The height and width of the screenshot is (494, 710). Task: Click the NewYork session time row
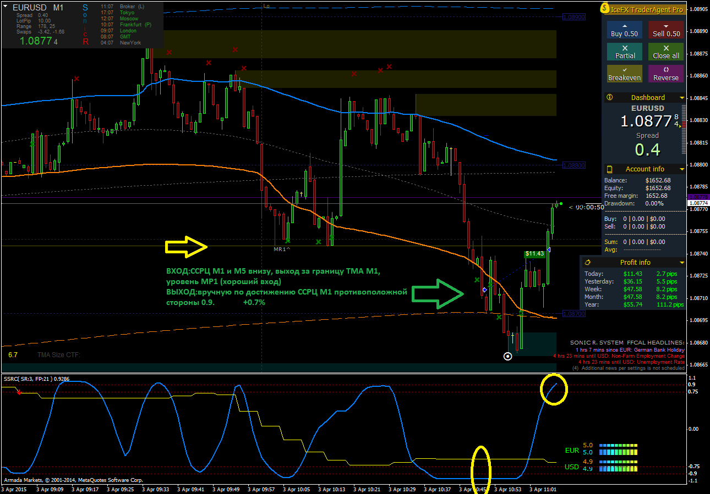121,43
